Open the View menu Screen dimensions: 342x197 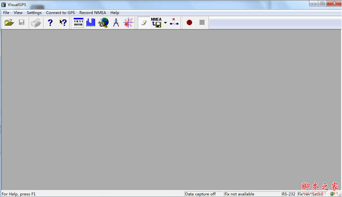(x=18, y=13)
